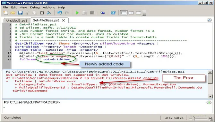Show script pane on top layout
This screenshot has height=122, width=215.
pyautogui.click(x=124, y=13)
